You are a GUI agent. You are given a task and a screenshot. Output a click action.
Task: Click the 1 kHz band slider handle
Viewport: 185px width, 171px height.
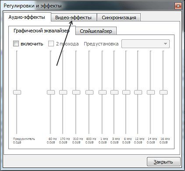[x=103, y=92]
